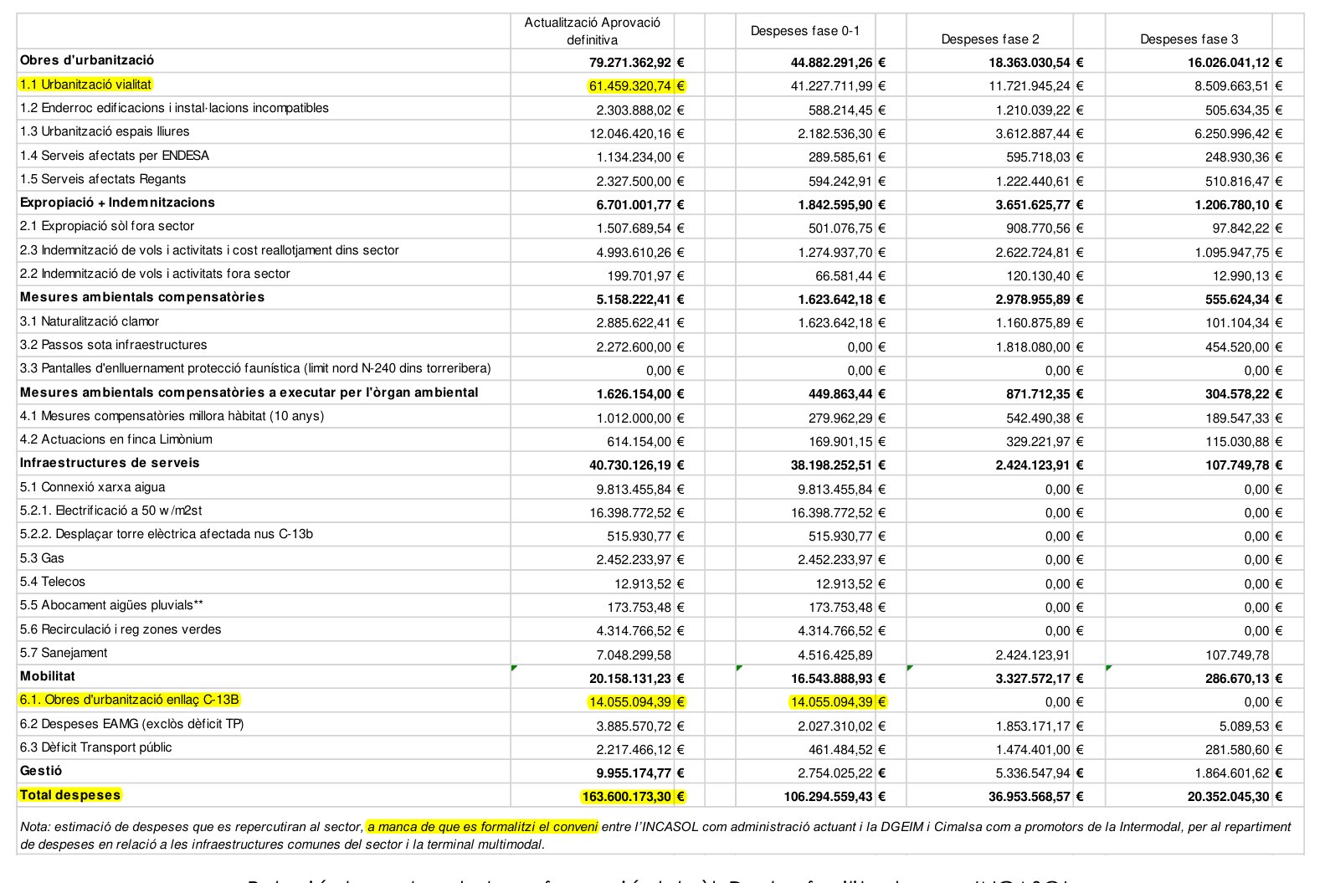Click the fase 3 total 20.352.045,30 €
Image resolution: width=1325 pixels, height=883 pixels.
pyautogui.click(x=1235, y=797)
